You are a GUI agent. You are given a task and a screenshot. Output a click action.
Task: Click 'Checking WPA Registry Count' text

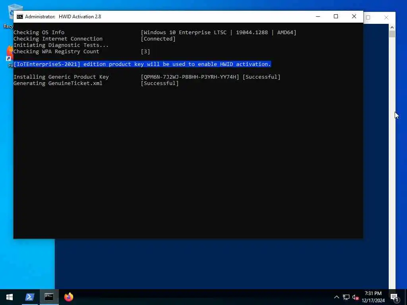(56, 52)
